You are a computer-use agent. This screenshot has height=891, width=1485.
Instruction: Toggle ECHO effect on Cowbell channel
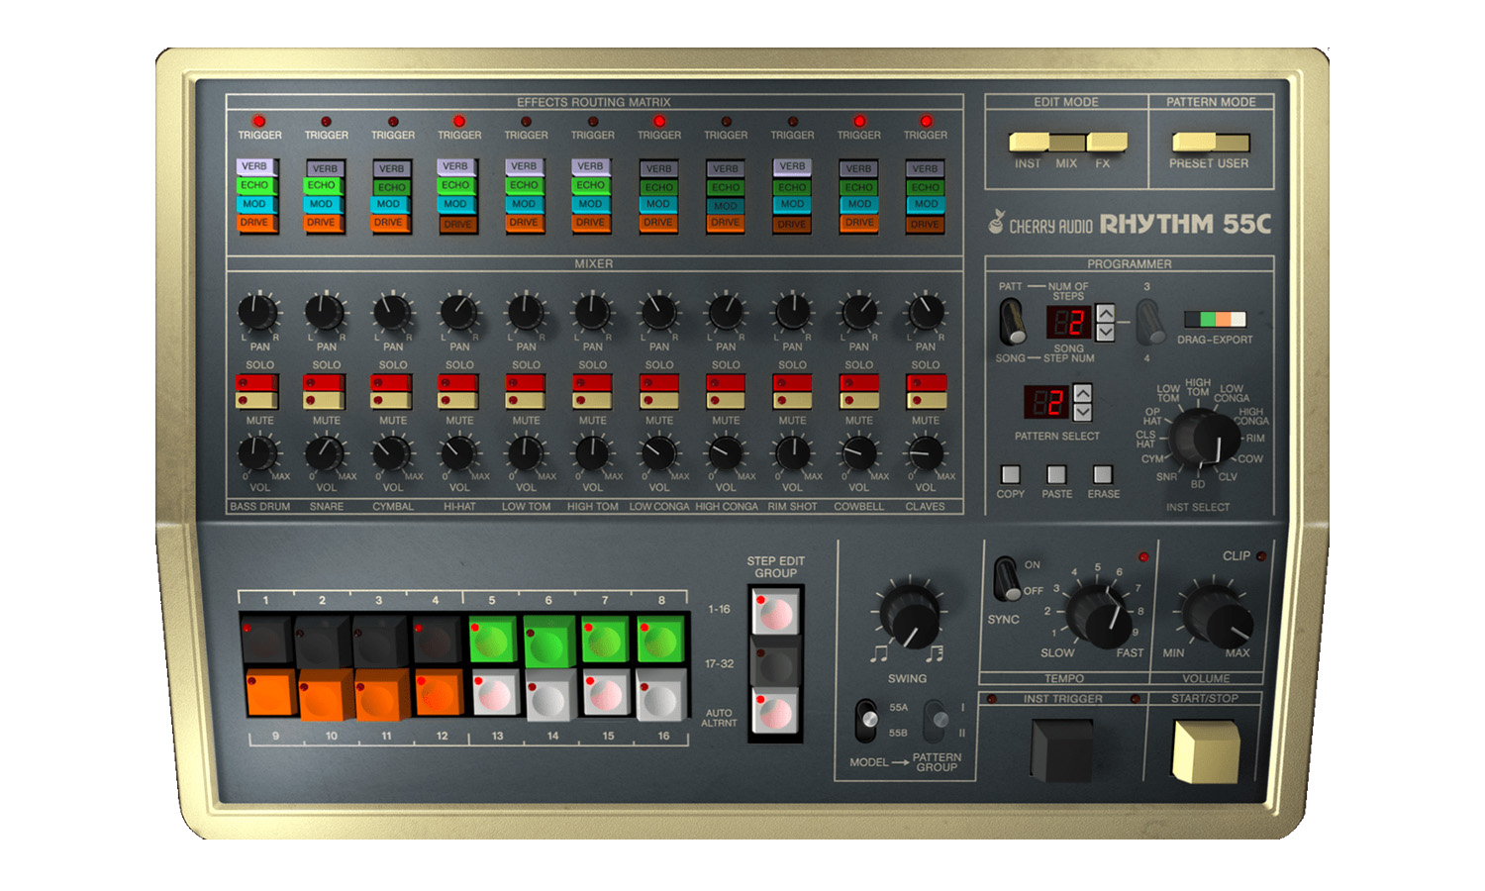click(859, 187)
